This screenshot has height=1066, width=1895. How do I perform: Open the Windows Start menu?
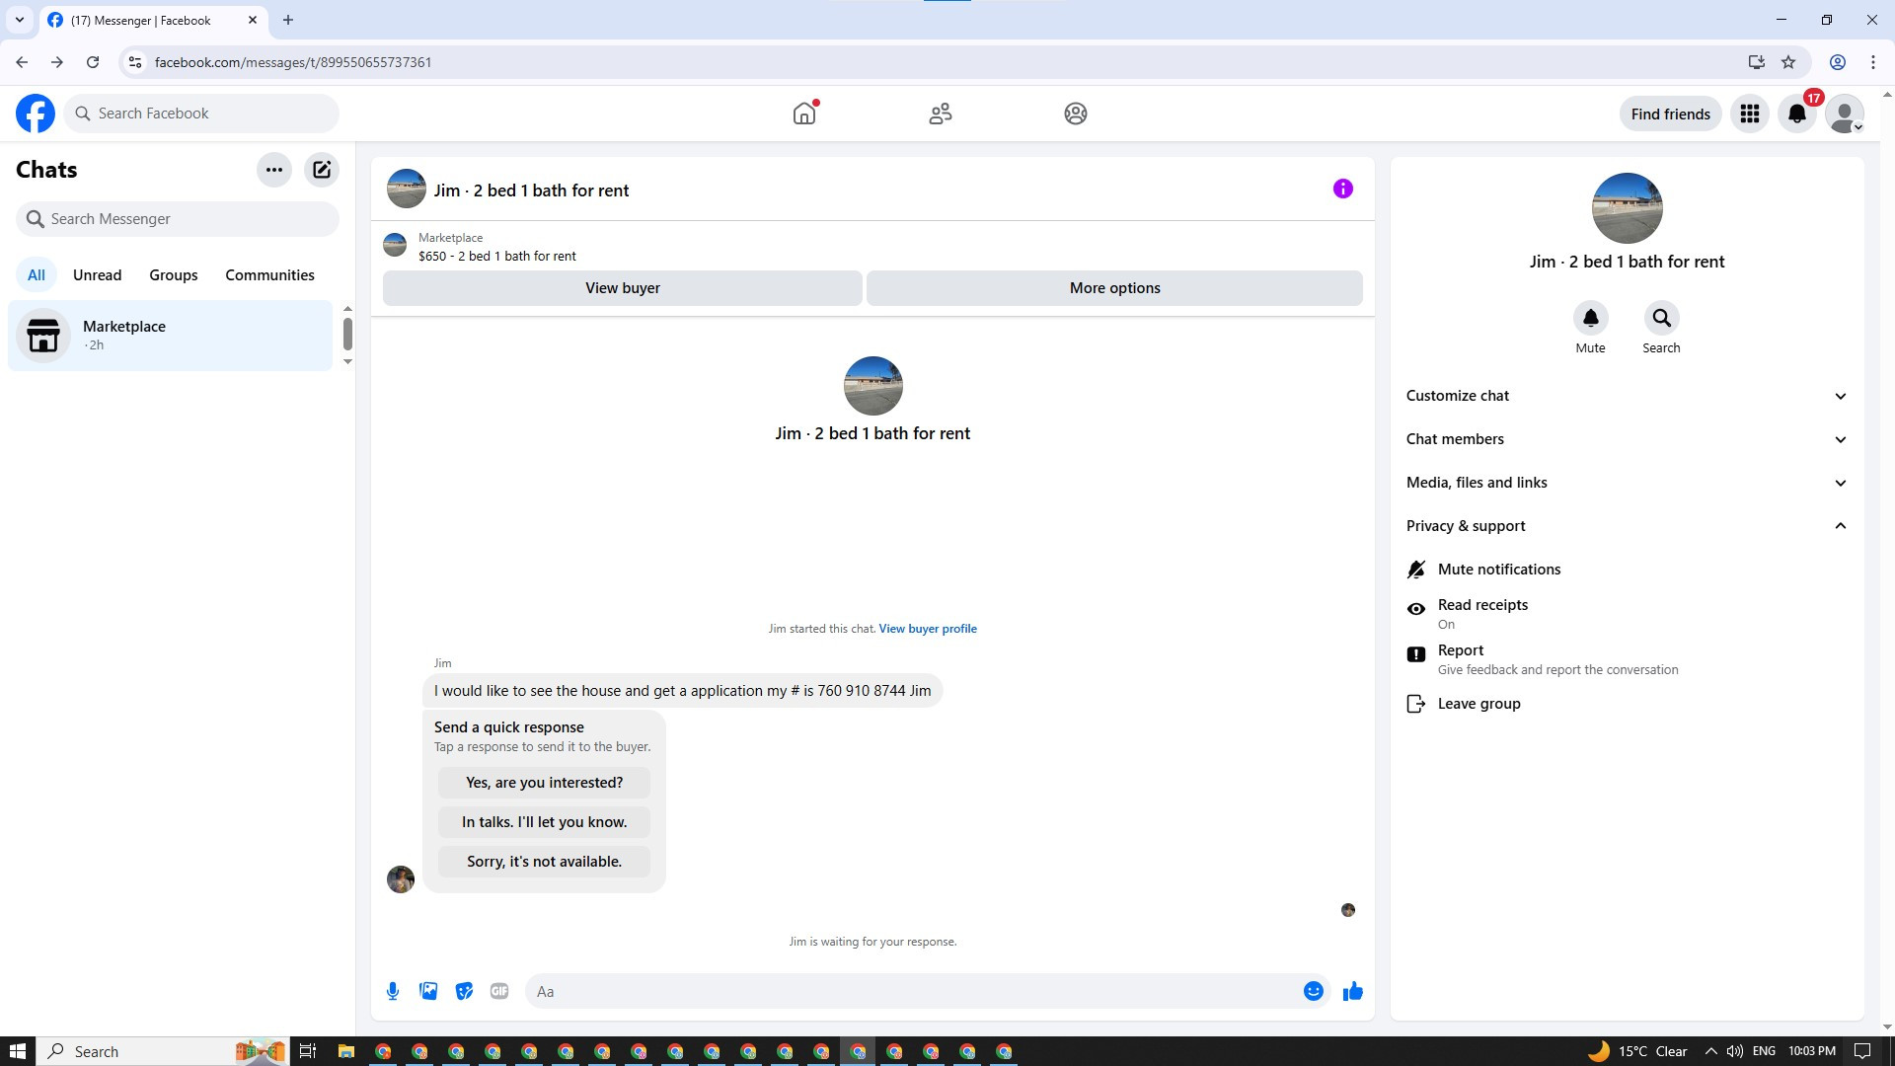[x=17, y=1051]
